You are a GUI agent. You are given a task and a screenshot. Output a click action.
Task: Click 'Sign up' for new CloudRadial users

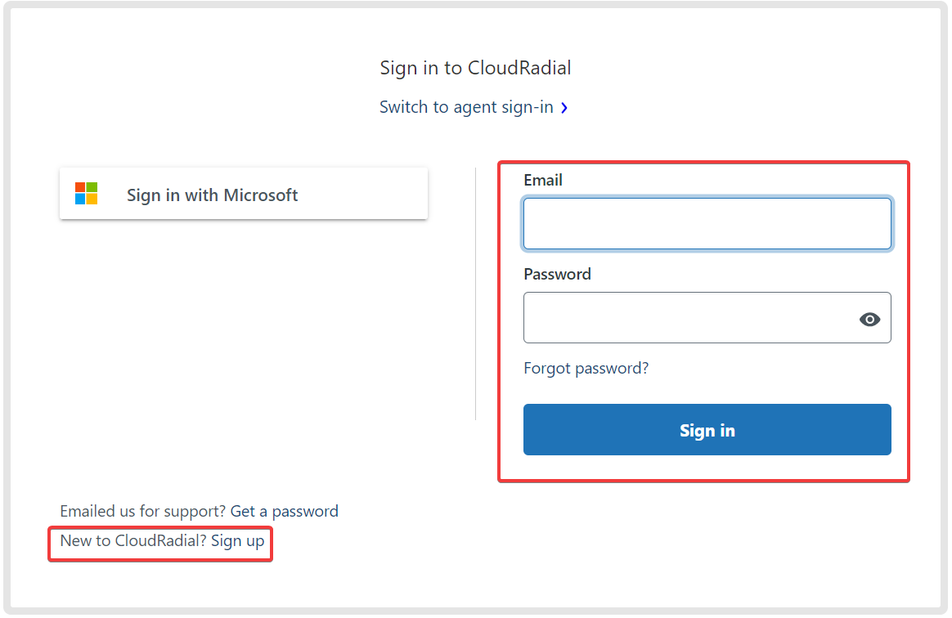point(236,540)
